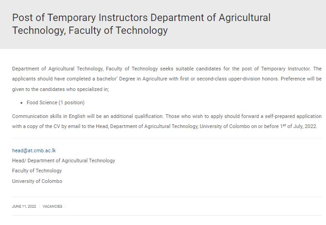The width and height of the screenshot is (326, 225).
Task: Click the 'University of Colombo' signature line
Action: click(x=37, y=181)
